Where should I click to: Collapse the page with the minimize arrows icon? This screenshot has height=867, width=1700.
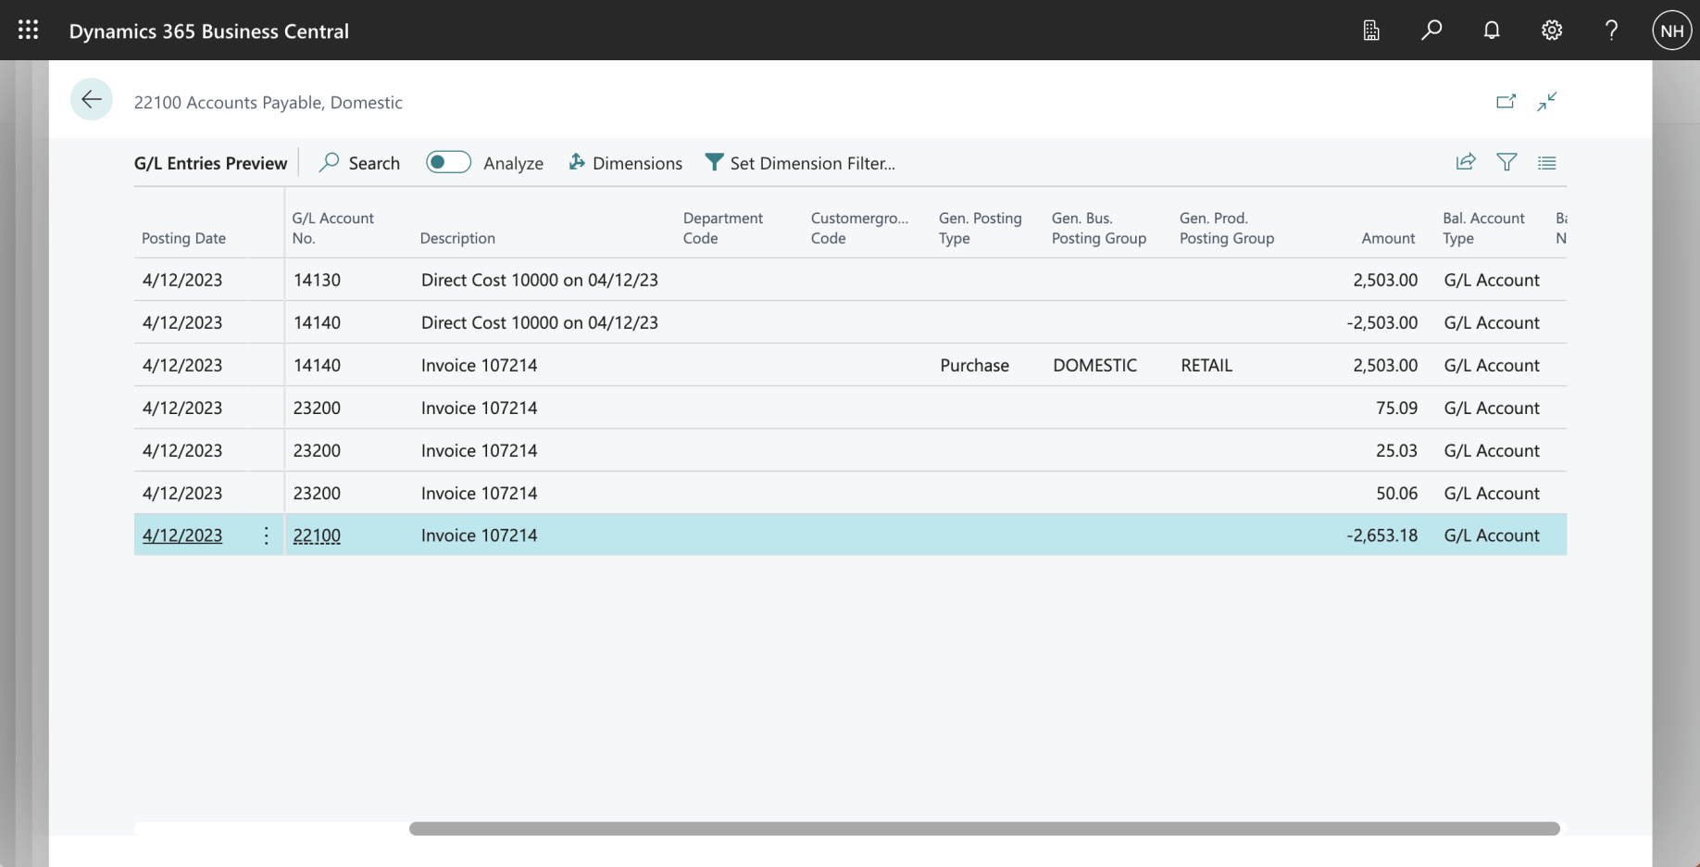tap(1546, 102)
